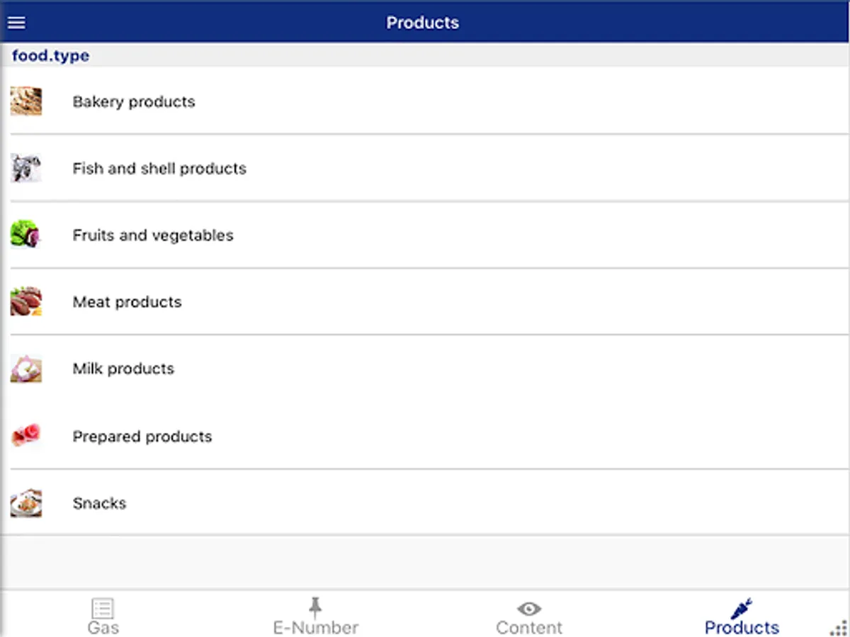Select the Products tab
Viewport: 850px width, 637px height.
742,616
